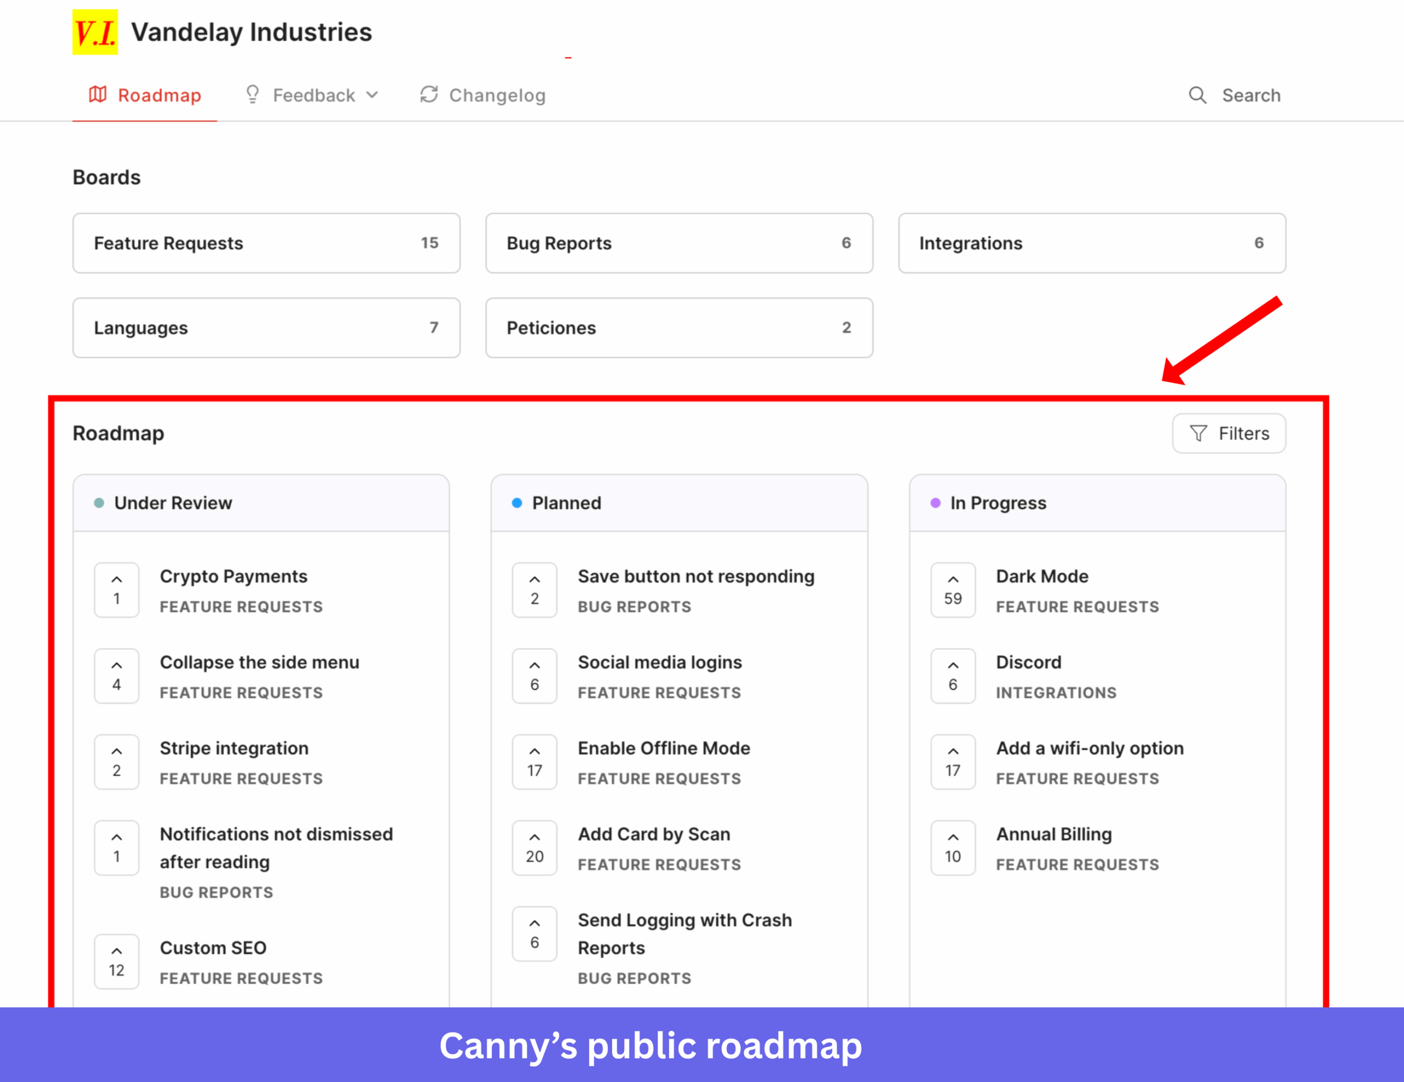1404x1082 pixels.
Task: Select the Roadmap map icon
Action: [98, 94]
